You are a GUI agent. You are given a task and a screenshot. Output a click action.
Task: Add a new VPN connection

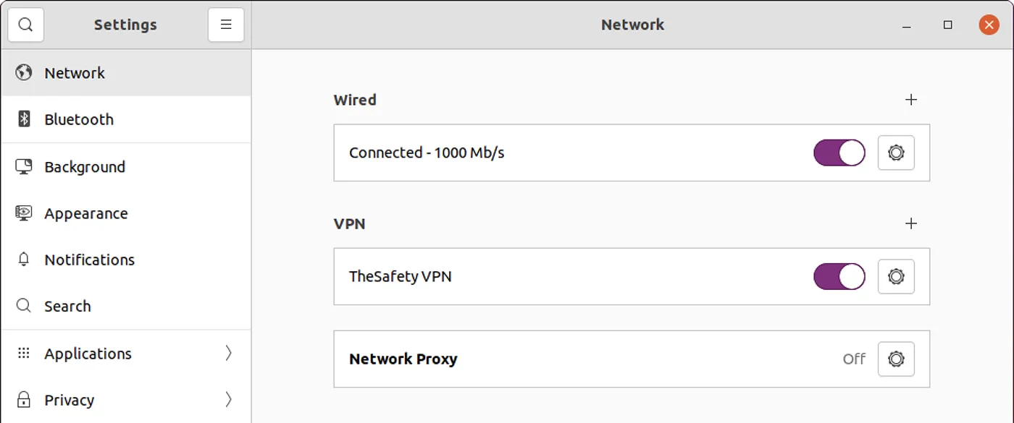tap(911, 224)
